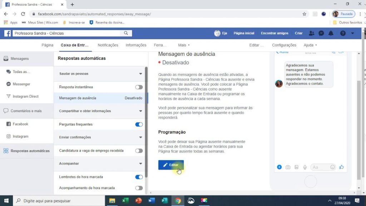The width and height of the screenshot is (366, 206).
Task: Click the image icon in chat preview
Action: [296, 167]
